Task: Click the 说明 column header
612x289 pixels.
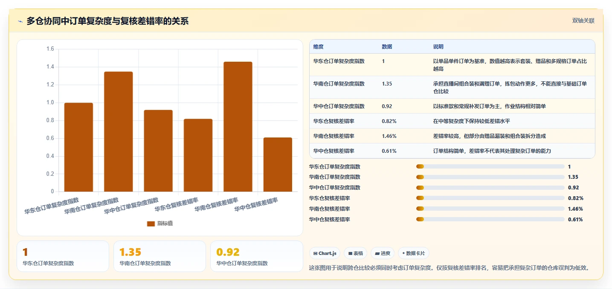Action: pos(438,47)
